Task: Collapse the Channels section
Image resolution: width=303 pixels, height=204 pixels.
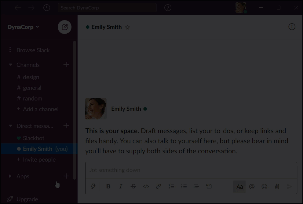Action: coord(10,65)
